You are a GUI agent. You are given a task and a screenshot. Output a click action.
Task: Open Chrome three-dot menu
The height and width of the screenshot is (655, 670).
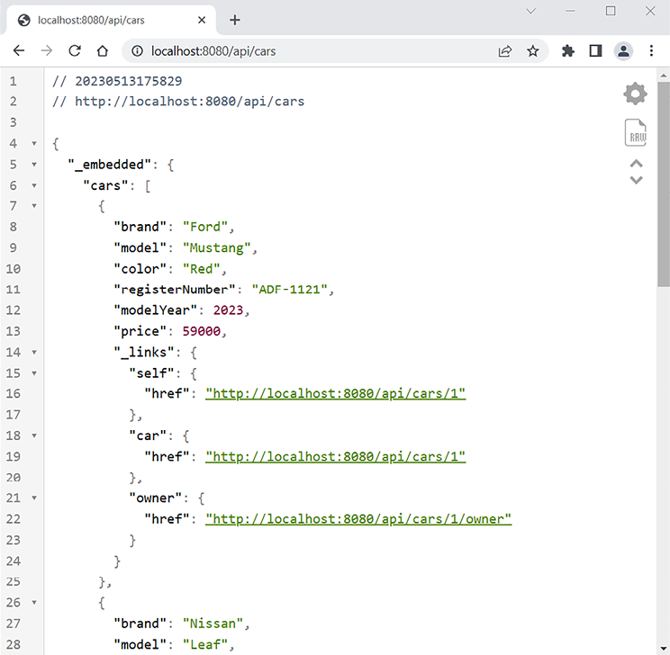(x=651, y=51)
